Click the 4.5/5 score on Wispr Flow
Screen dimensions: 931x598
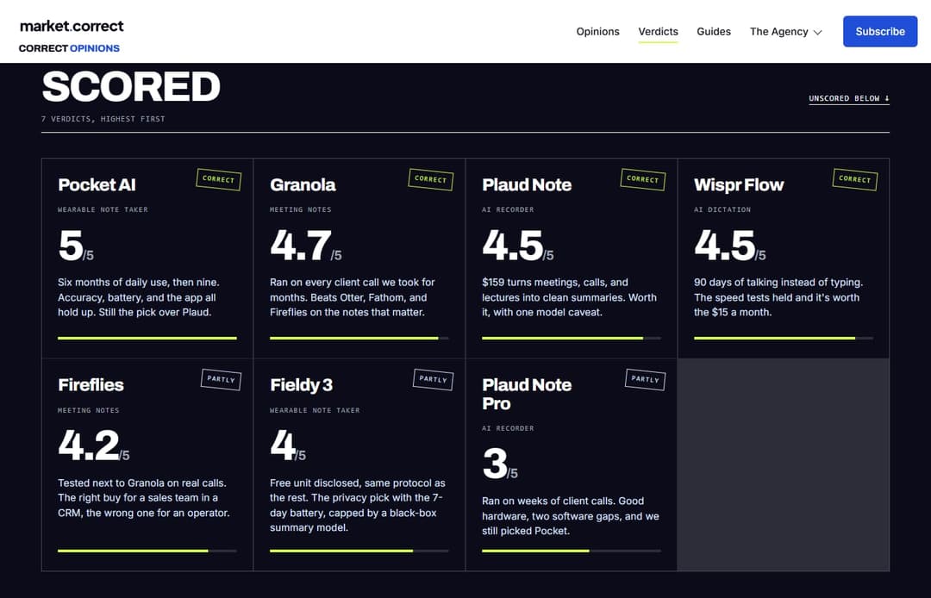tap(730, 246)
